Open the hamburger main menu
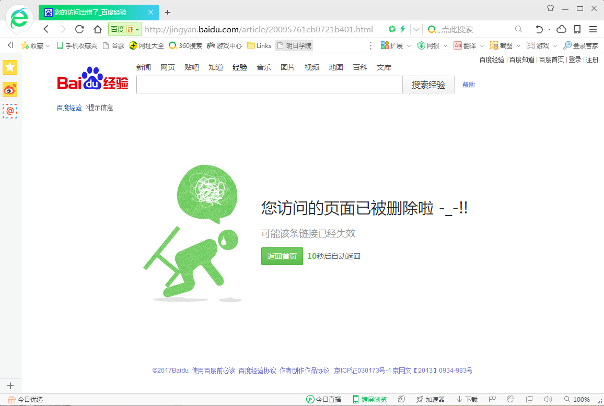 coord(593,29)
